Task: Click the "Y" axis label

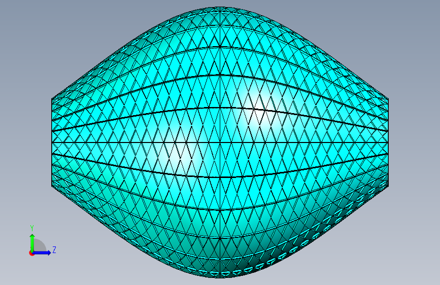Action: click(32, 228)
